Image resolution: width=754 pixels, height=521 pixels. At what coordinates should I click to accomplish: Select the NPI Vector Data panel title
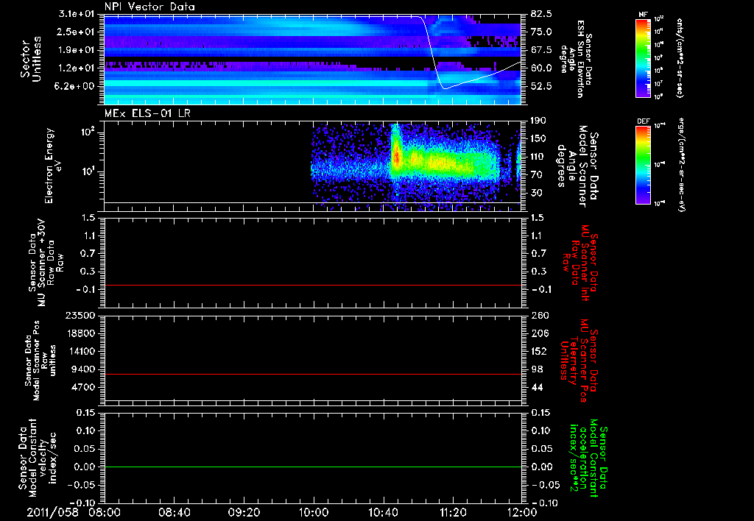(x=150, y=7)
